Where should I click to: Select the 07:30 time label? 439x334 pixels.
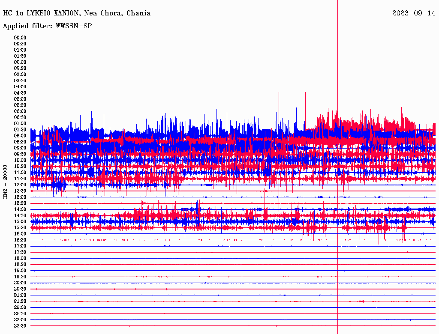[20, 130]
